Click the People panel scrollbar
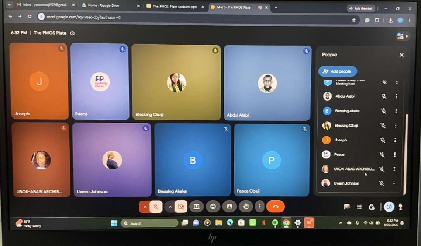This screenshot has height=246, width=421. [406, 154]
